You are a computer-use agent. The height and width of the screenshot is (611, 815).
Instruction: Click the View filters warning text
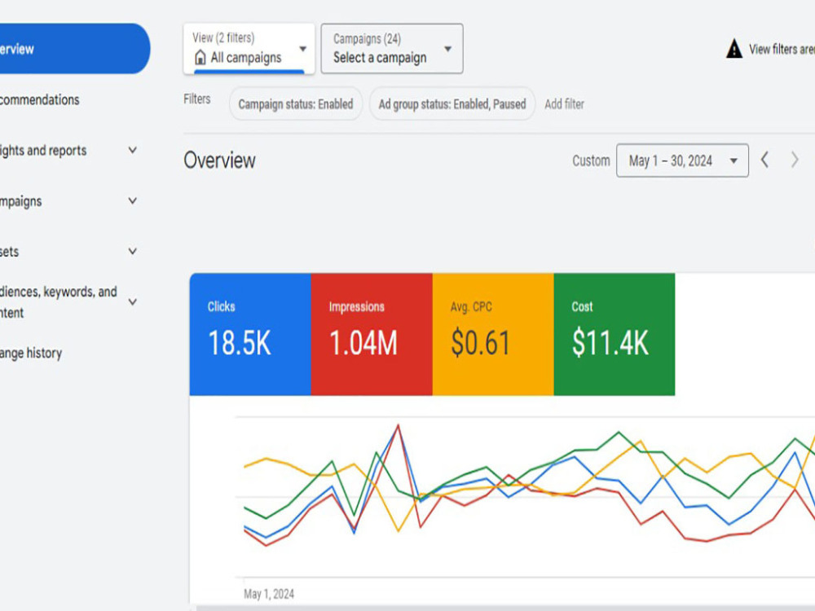coord(782,50)
